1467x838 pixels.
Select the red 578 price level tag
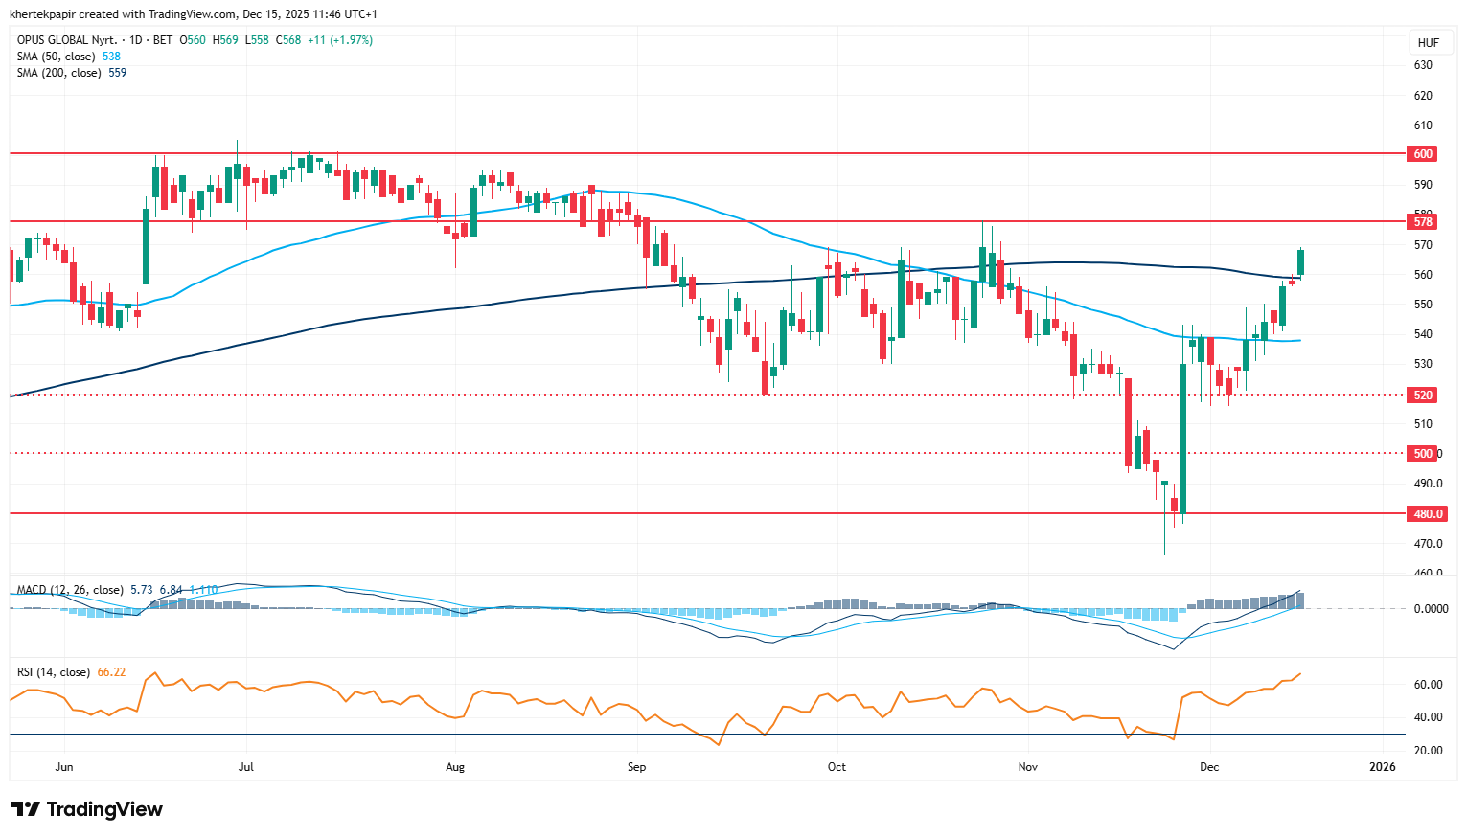(1423, 222)
